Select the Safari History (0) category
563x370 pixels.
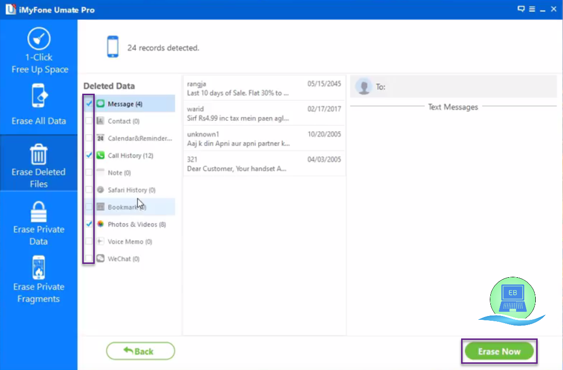click(130, 190)
